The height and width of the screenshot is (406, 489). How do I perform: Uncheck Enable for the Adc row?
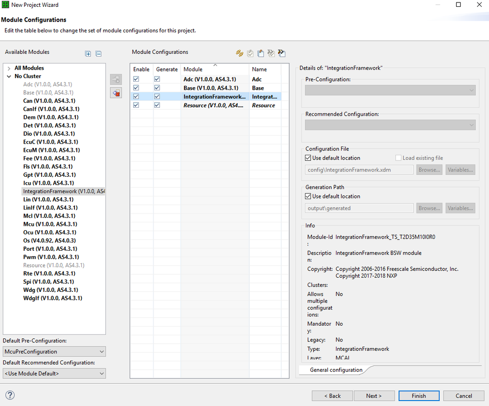click(136, 79)
